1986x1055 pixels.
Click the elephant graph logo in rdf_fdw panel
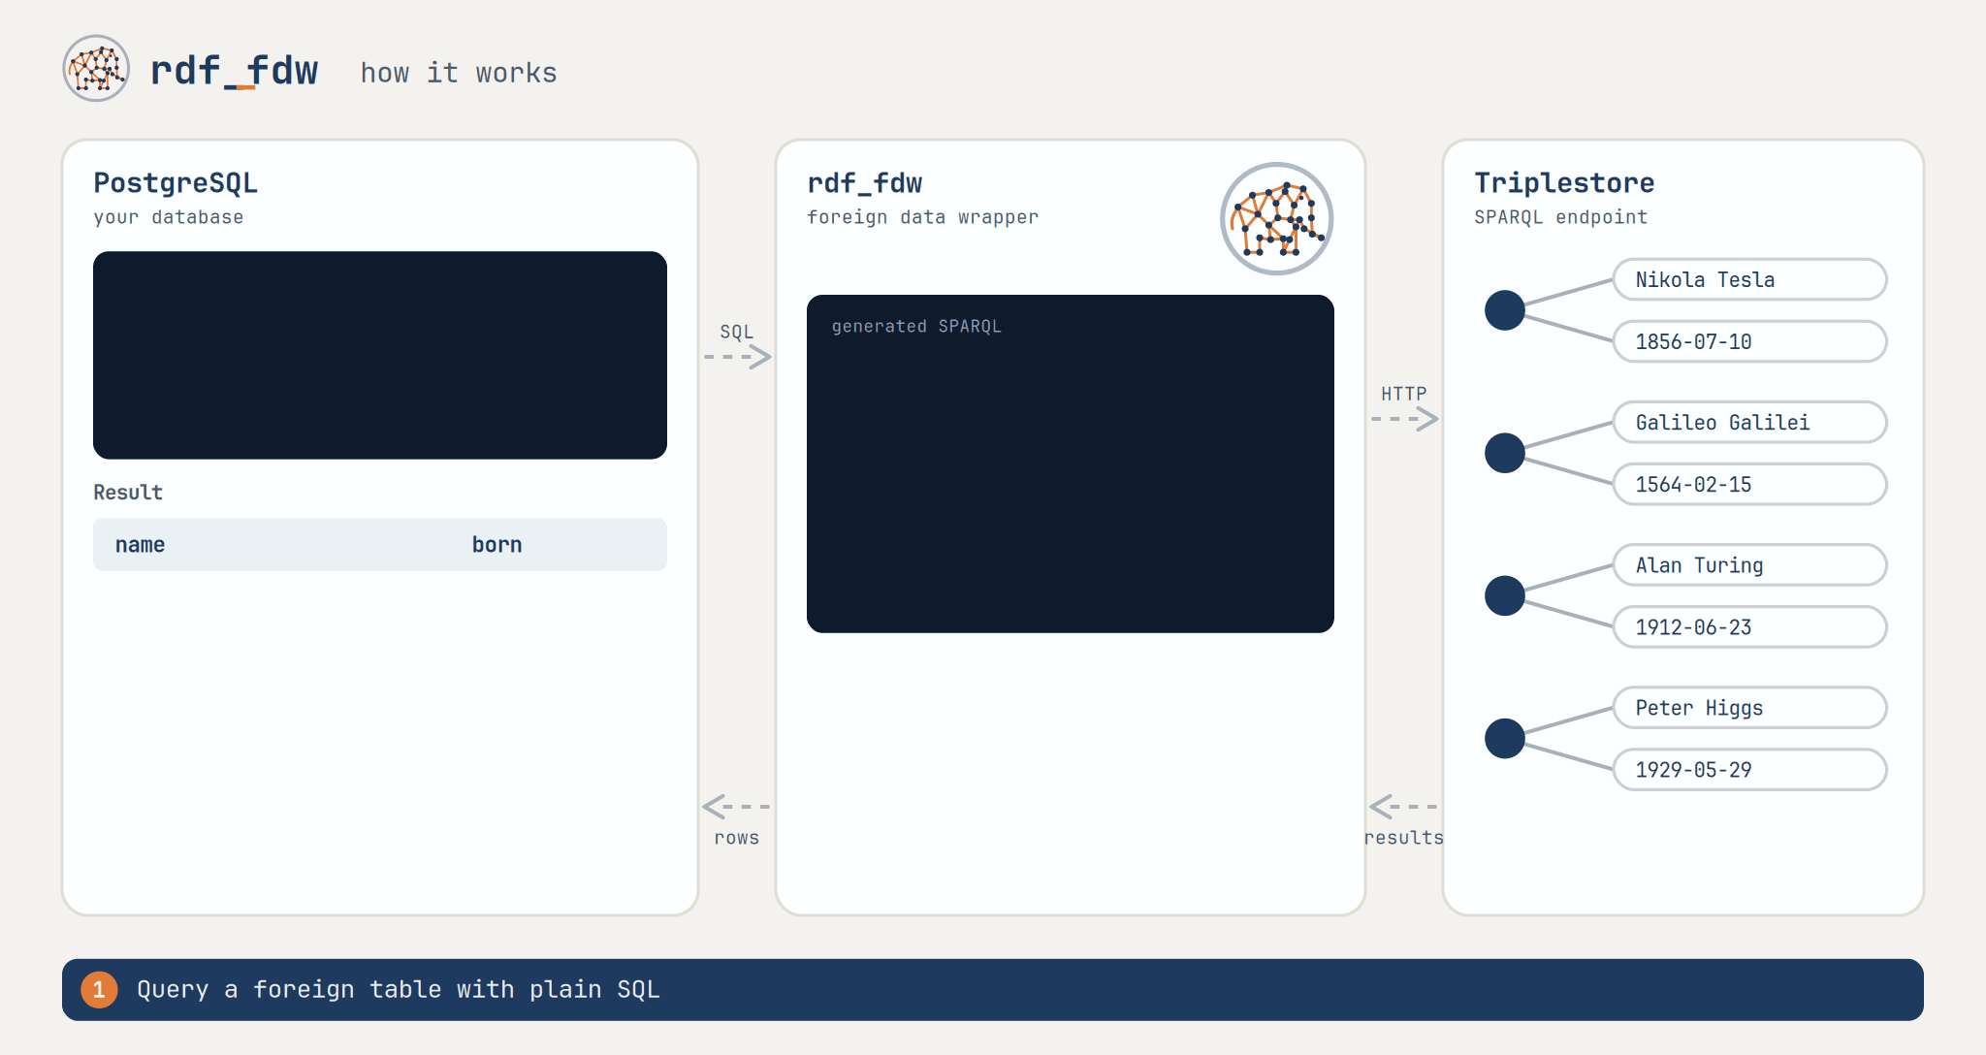pos(1276,219)
